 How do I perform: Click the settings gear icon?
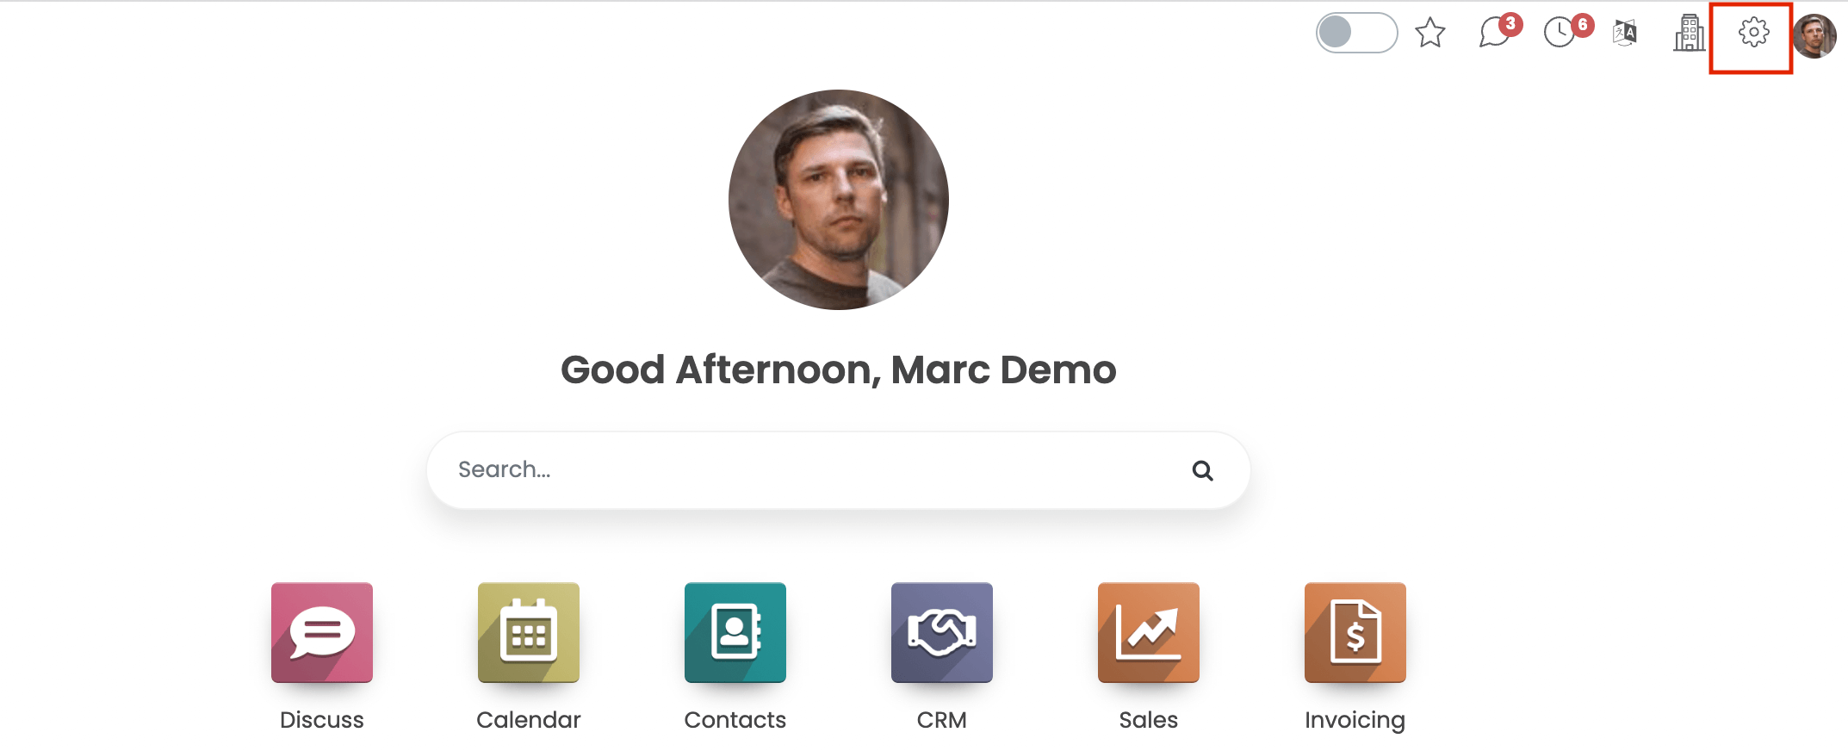1753,33
